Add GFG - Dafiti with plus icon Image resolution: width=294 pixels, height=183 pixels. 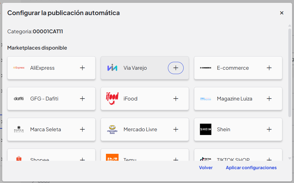coord(82,99)
